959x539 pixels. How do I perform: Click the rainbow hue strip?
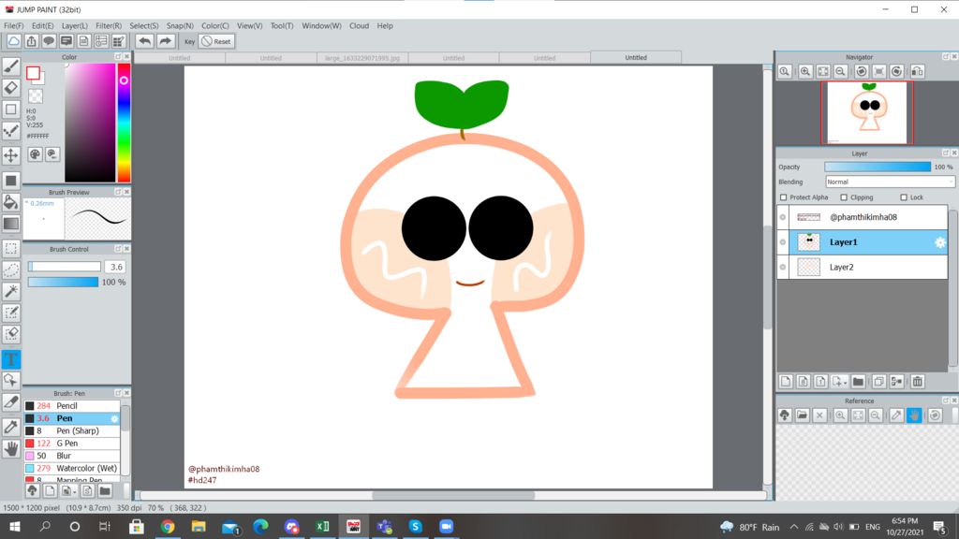[124, 123]
